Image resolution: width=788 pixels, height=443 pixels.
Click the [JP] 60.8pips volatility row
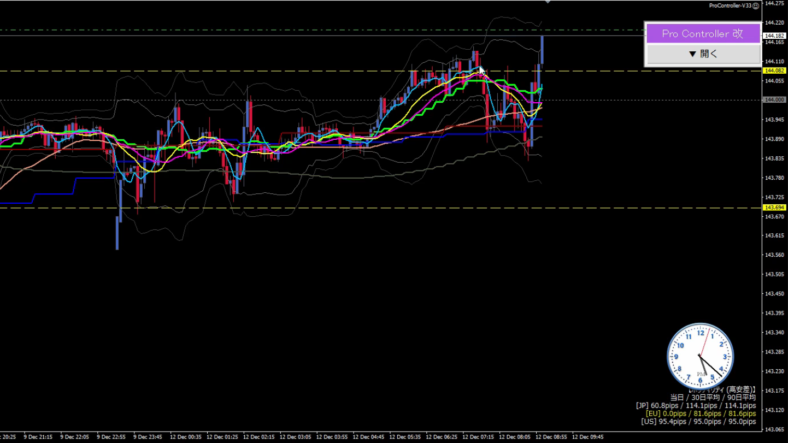point(696,406)
